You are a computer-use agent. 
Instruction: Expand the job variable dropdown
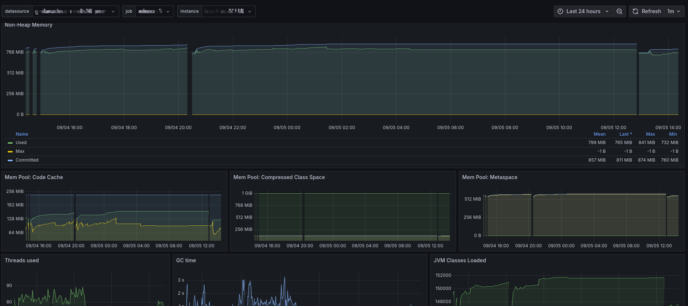(154, 11)
